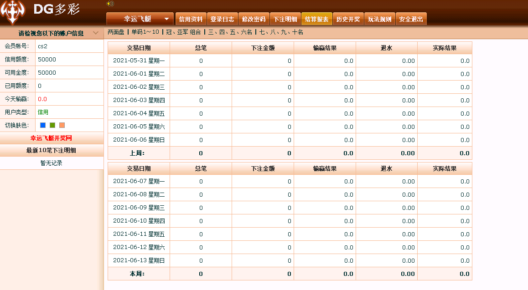The image size is (528, 290).
Task: Toggle the sound speaker icon
Action: pos(110,4)
